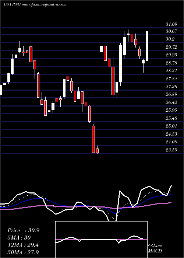Click the 30.67 price axis label

pyautogui.click(x=171, y=31)
